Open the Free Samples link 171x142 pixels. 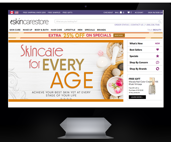click(x=54, y=13)
